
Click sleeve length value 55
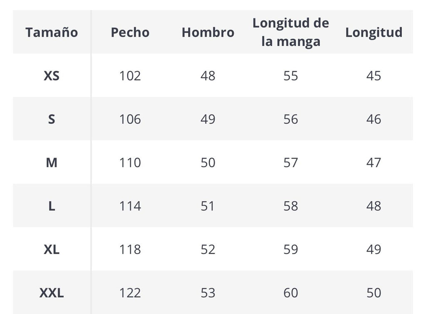click(x=290, y=76)
